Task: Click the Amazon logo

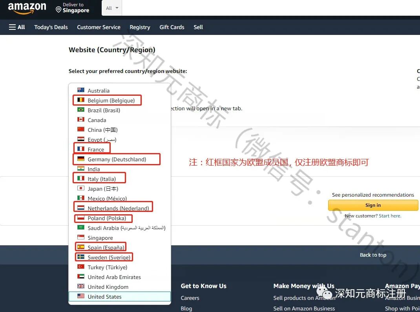Action: (x=26, y=8)
